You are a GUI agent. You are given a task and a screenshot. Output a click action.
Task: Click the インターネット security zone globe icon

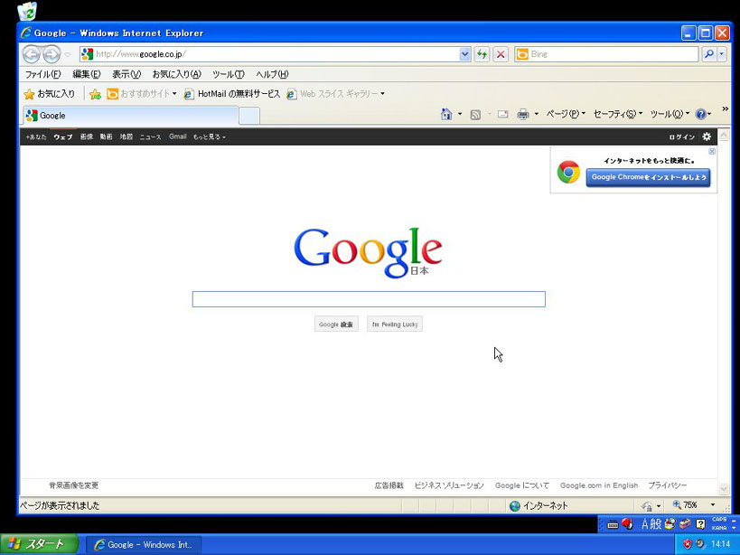515,506
